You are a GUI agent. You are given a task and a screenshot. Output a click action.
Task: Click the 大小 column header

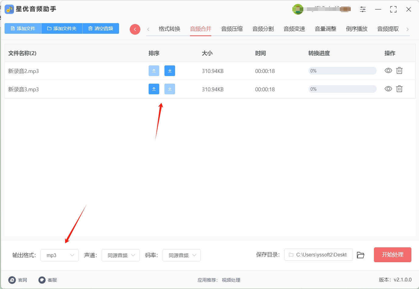tap(207, 53)
